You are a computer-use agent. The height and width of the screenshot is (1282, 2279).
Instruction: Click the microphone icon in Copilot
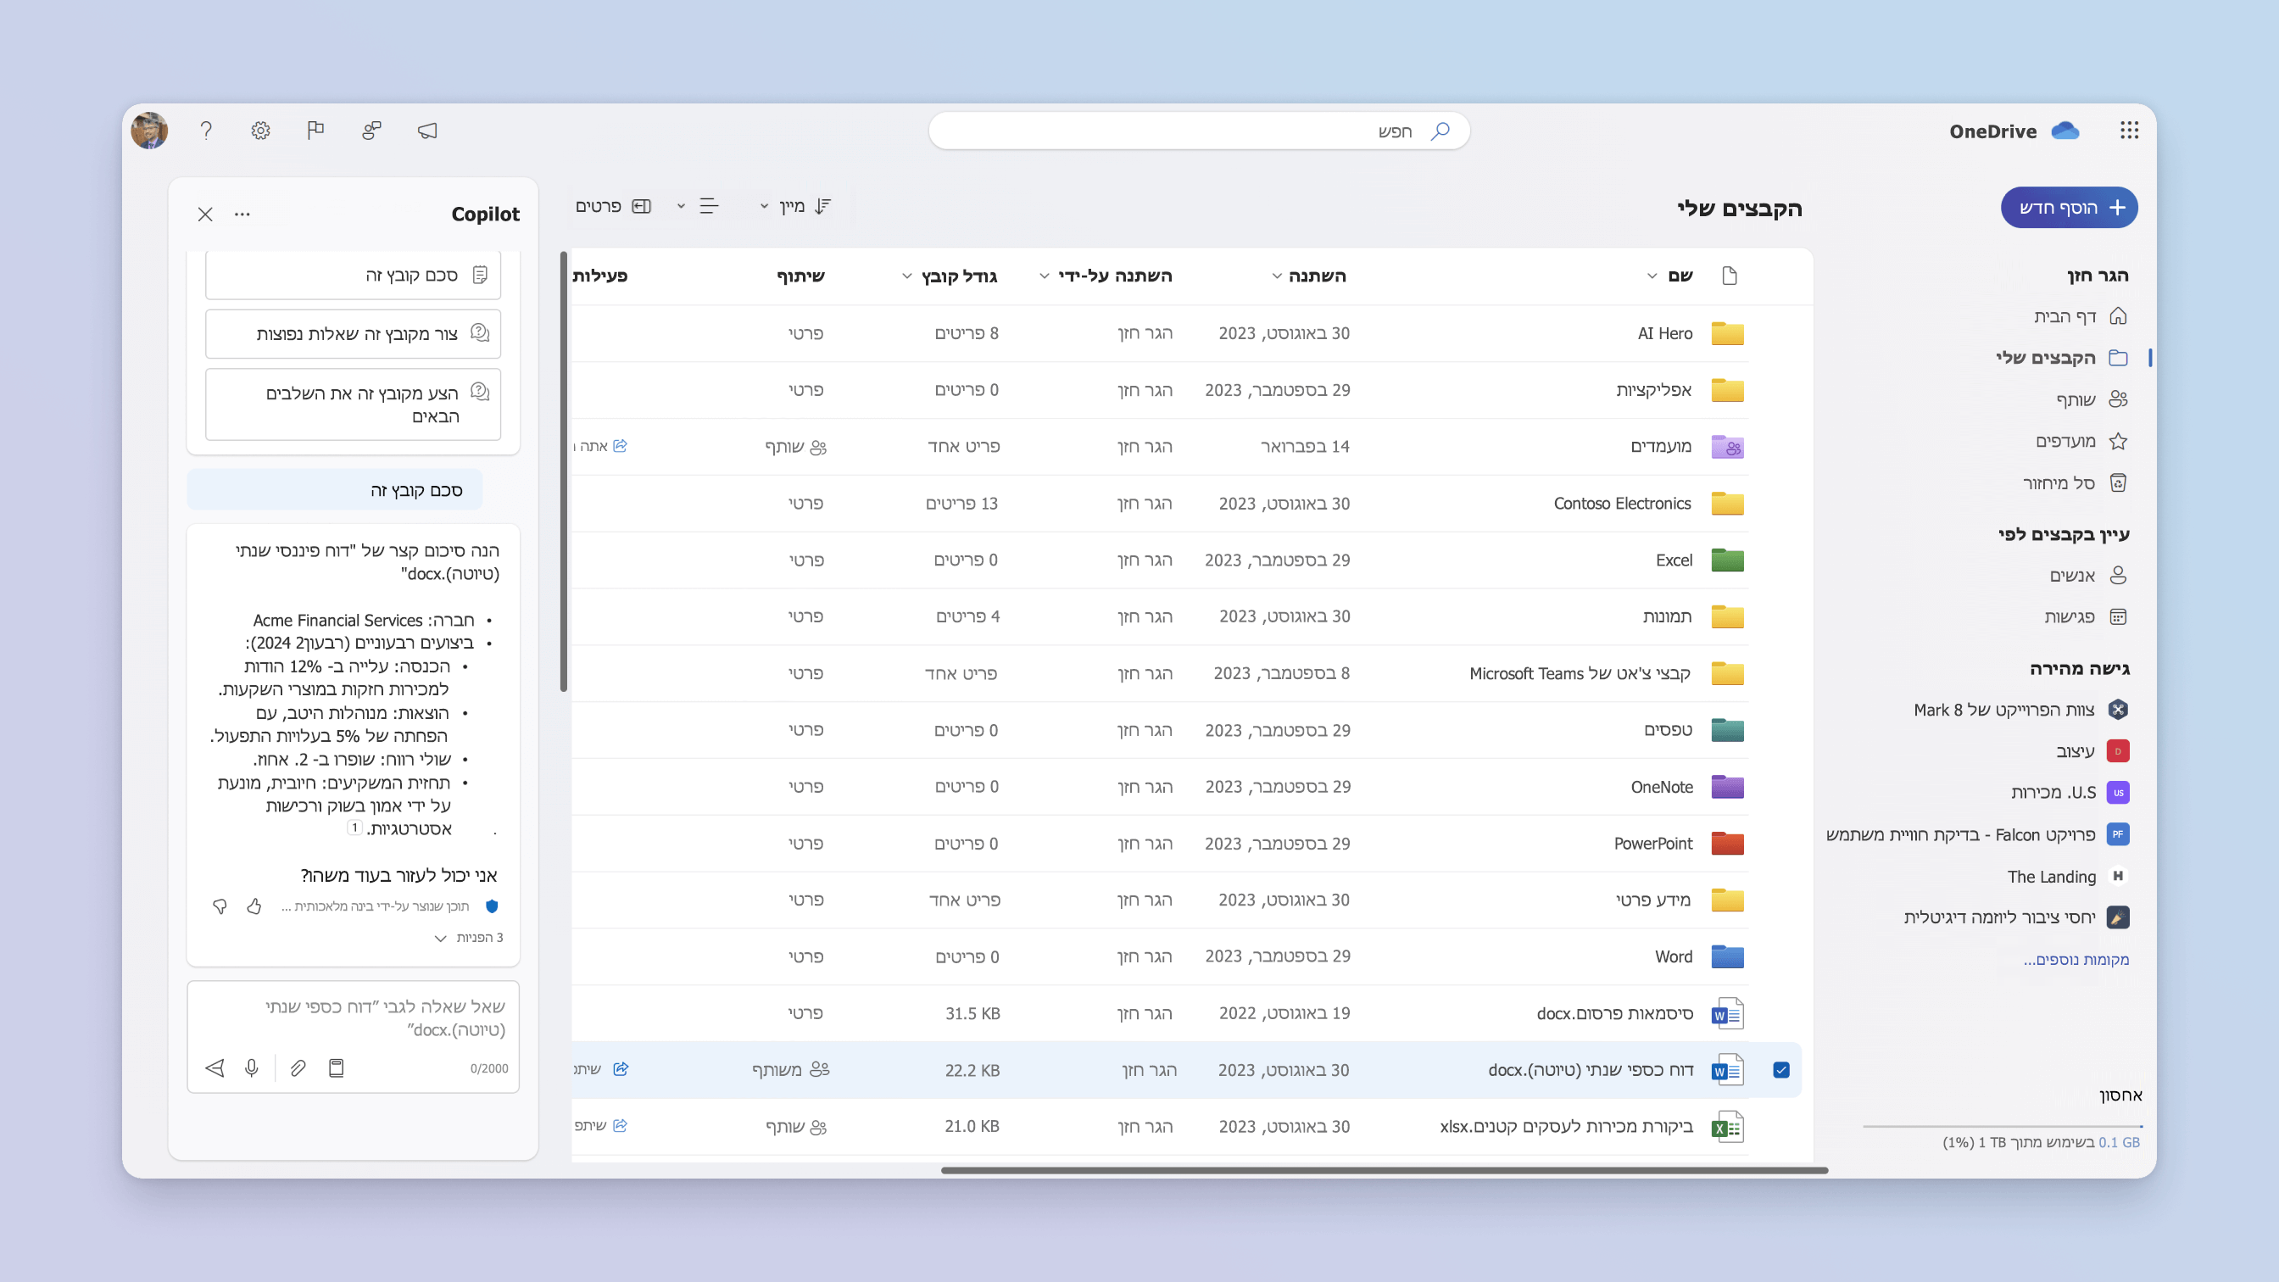coord(252,1067)
